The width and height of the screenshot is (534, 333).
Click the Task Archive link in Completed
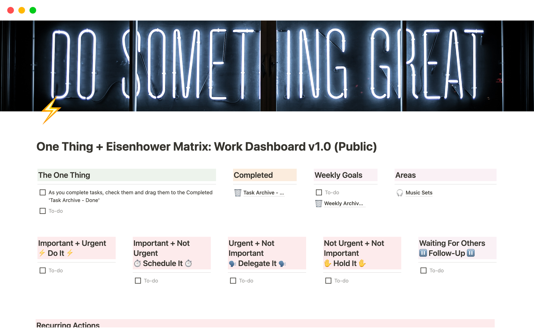tap(264, 192)
